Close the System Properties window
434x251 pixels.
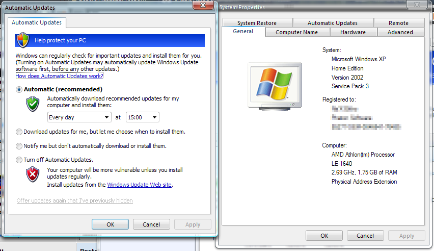click(x=417, y=5)
